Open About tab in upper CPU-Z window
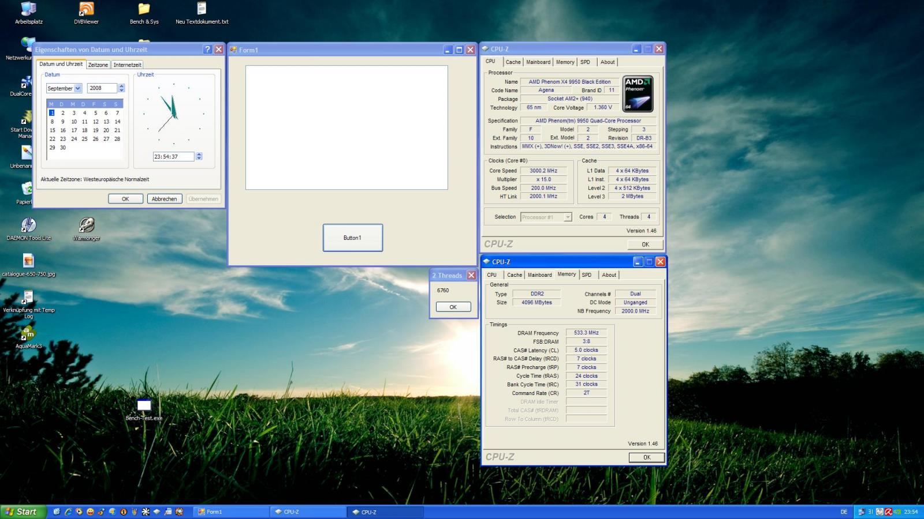Viewport: 924px width, 519px height. pyautogui.click(x=608, y=62)
